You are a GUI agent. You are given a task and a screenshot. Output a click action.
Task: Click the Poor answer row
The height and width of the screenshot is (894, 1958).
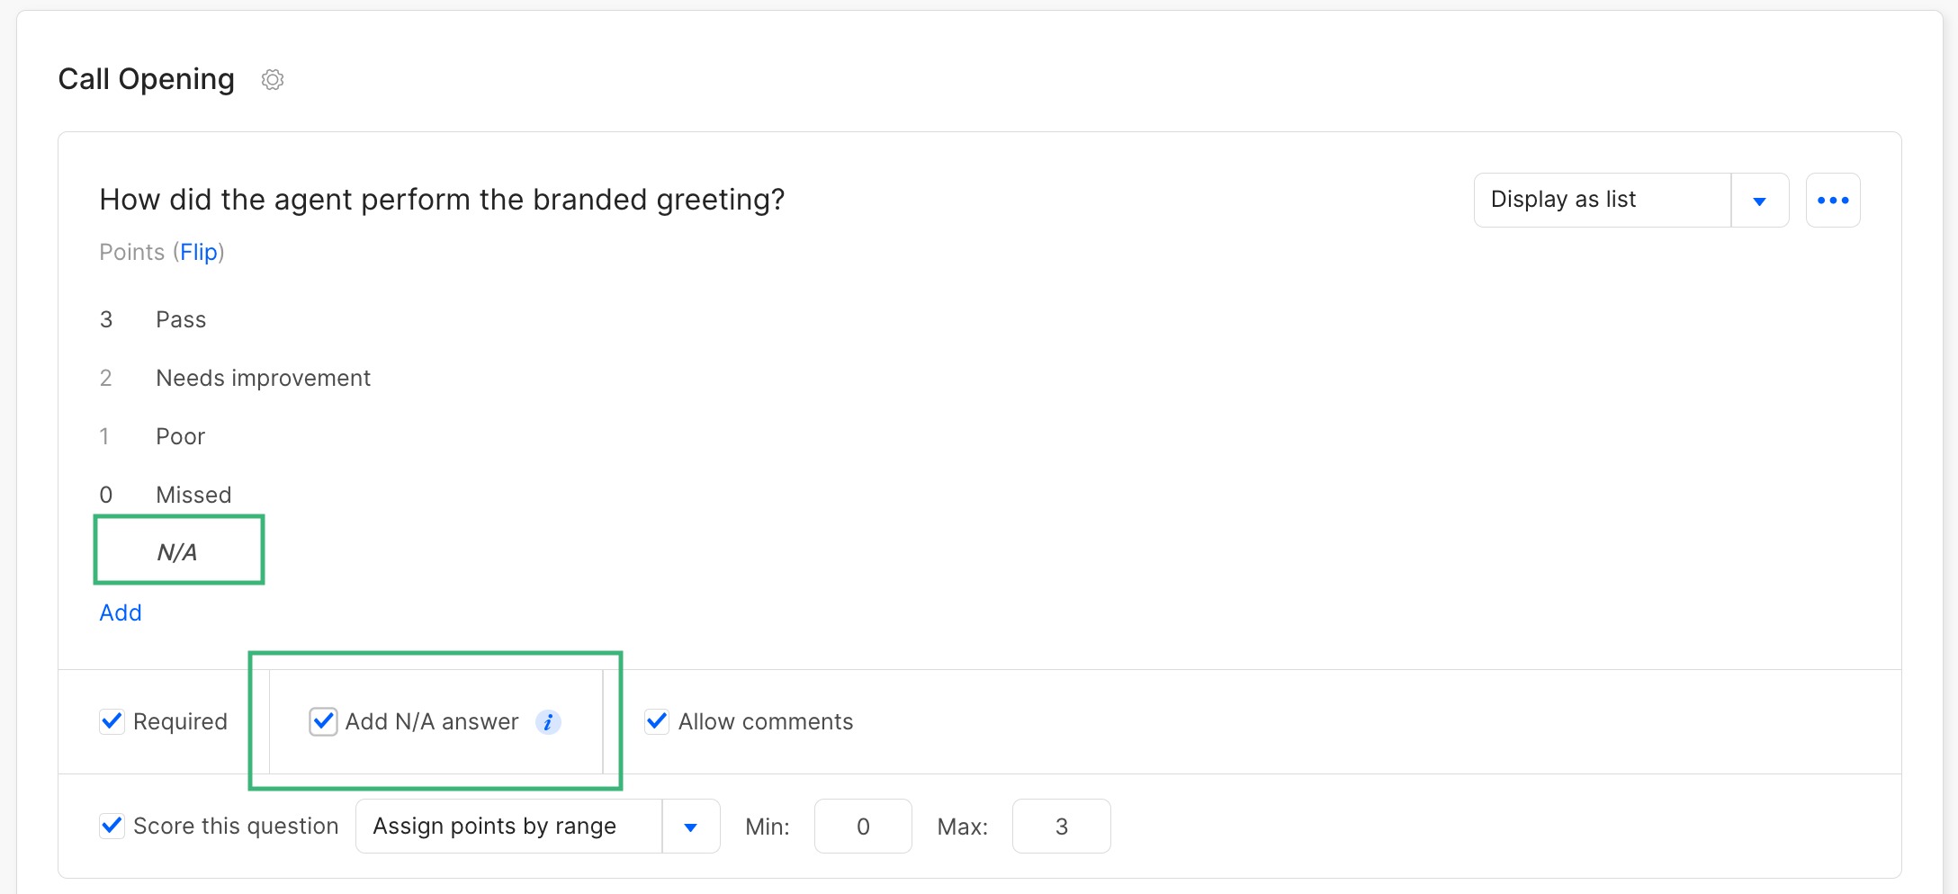(x=180, y=437)
